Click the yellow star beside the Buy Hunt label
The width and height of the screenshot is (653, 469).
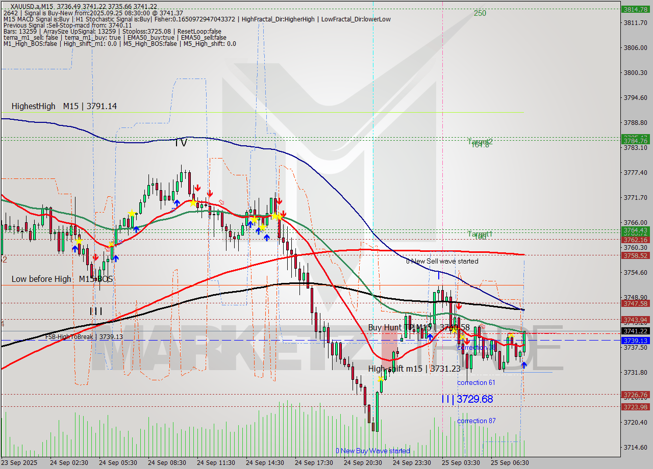(454, 330)
